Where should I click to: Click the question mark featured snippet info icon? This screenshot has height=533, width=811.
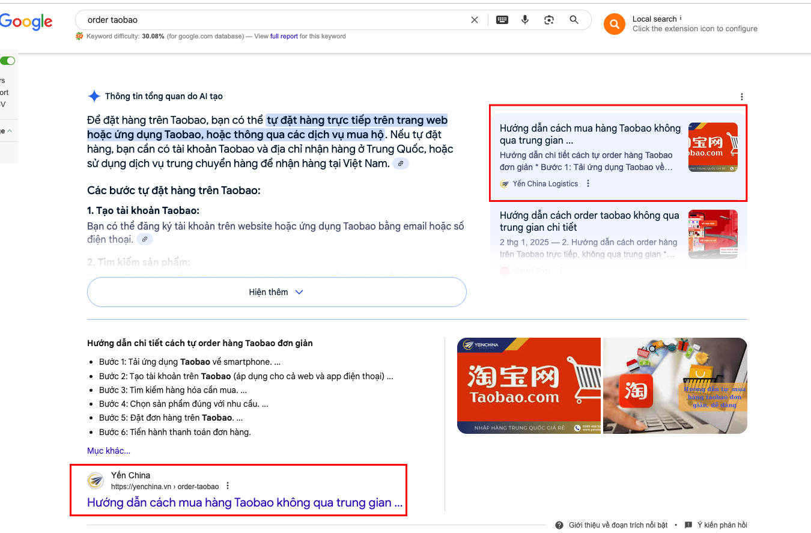click(x=559, y=525)
